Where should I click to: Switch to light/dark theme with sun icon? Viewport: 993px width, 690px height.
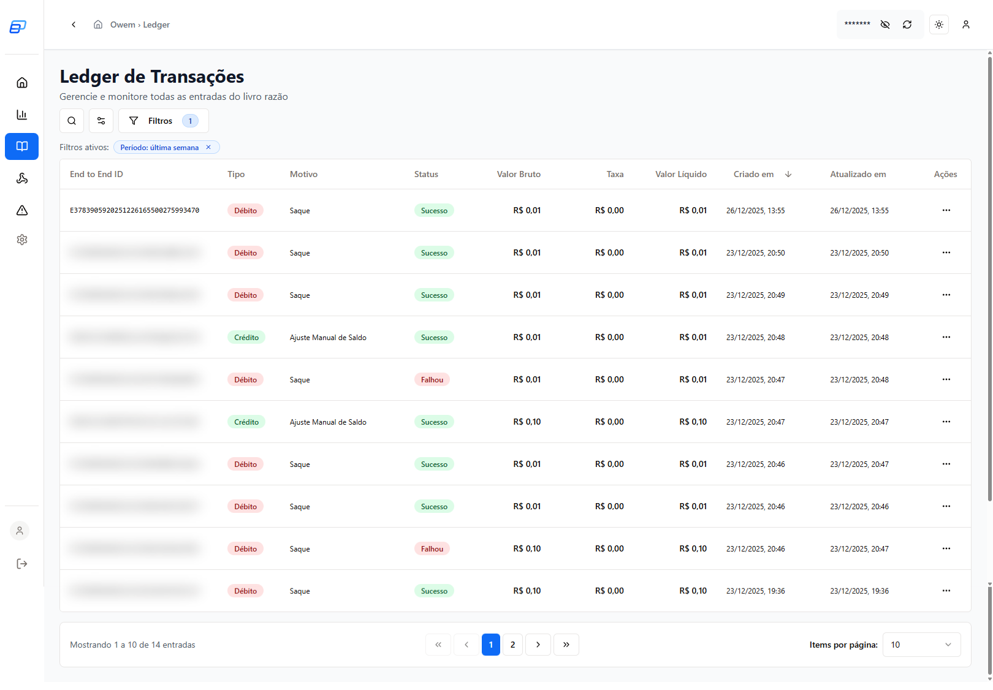pos(939,25)
